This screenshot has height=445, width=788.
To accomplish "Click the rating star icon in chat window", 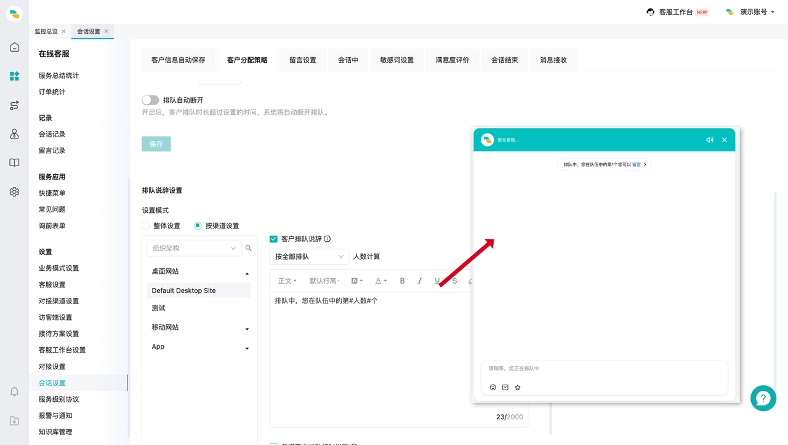I will click(x=517, y=387).
